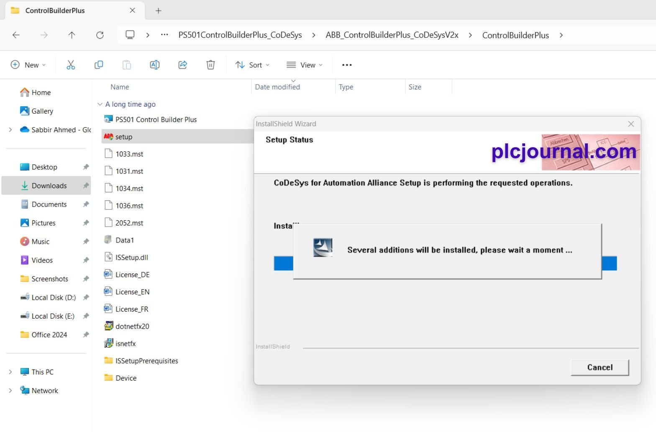The height and width of the screenshot is (432, 656).
Task: Expand chevron after PS501ControlBuilderPlus_CoDeSys breadcrumb
Action: coord(314,35)
